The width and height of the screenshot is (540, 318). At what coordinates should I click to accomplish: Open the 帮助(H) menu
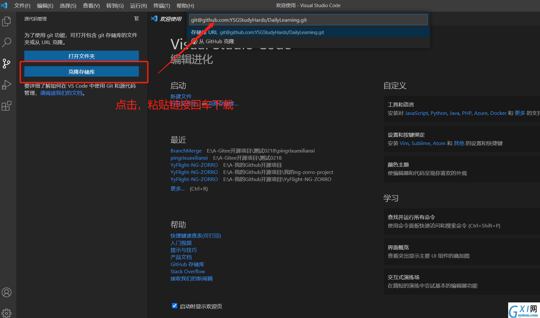point(185,6)
